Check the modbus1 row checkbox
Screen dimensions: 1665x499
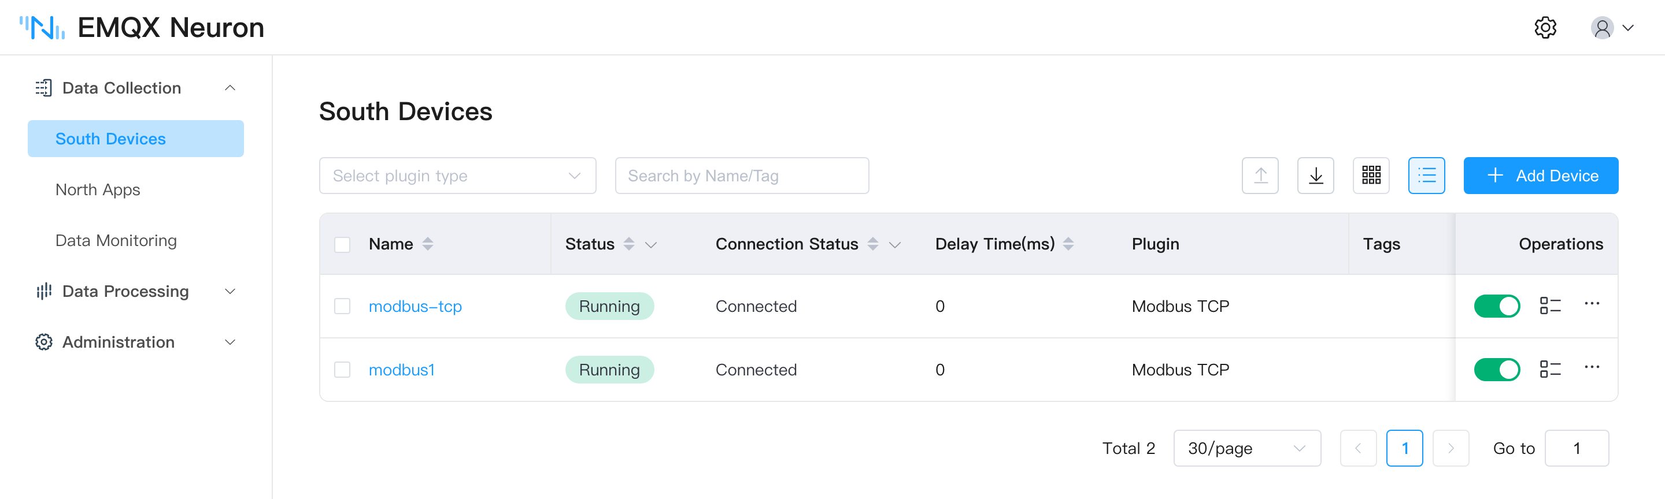tap(342, 369)
